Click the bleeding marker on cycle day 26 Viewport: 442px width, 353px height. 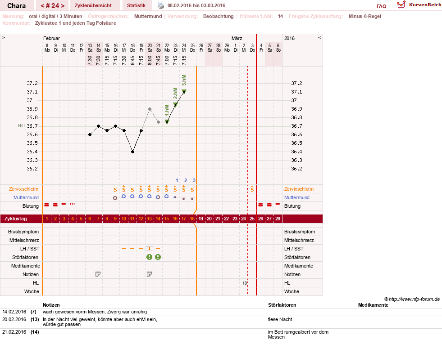tap(261, 205)
